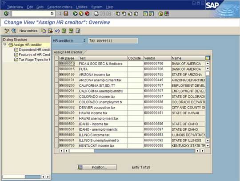This screenshot has height=181, width=240.
Task: Open the Selection criteria menu
Action: (60, 7)
